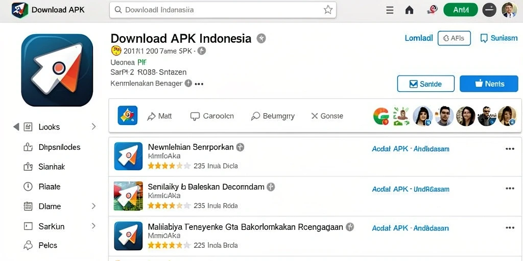Click the Maliiabiya Tensyenke app icon
This screenshot has width=523, height=261.
tap(128, 236)
